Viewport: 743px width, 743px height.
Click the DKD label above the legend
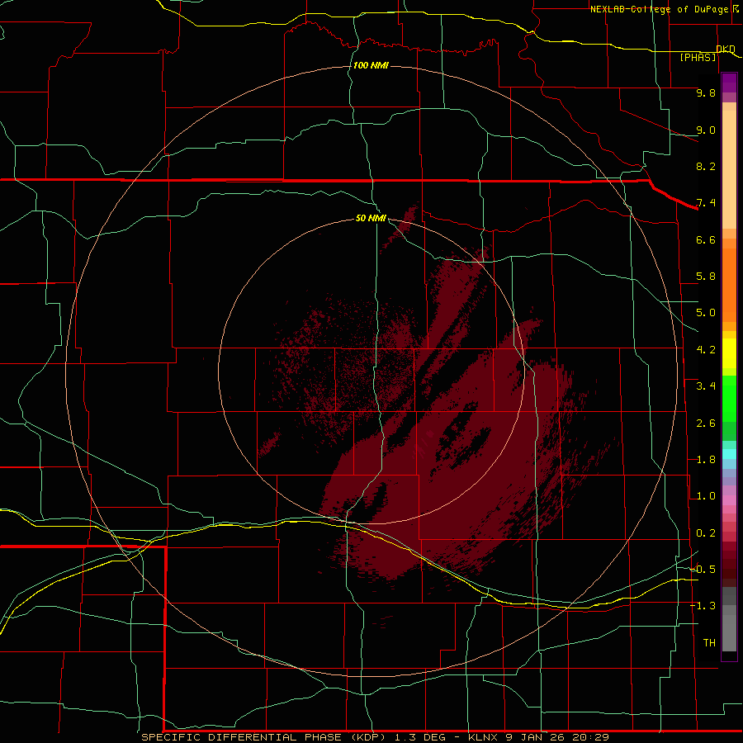(x=726, y=49)
